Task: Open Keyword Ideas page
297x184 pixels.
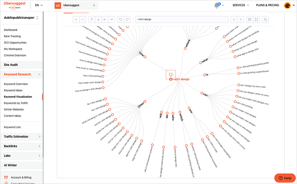Action: (13, 91)
